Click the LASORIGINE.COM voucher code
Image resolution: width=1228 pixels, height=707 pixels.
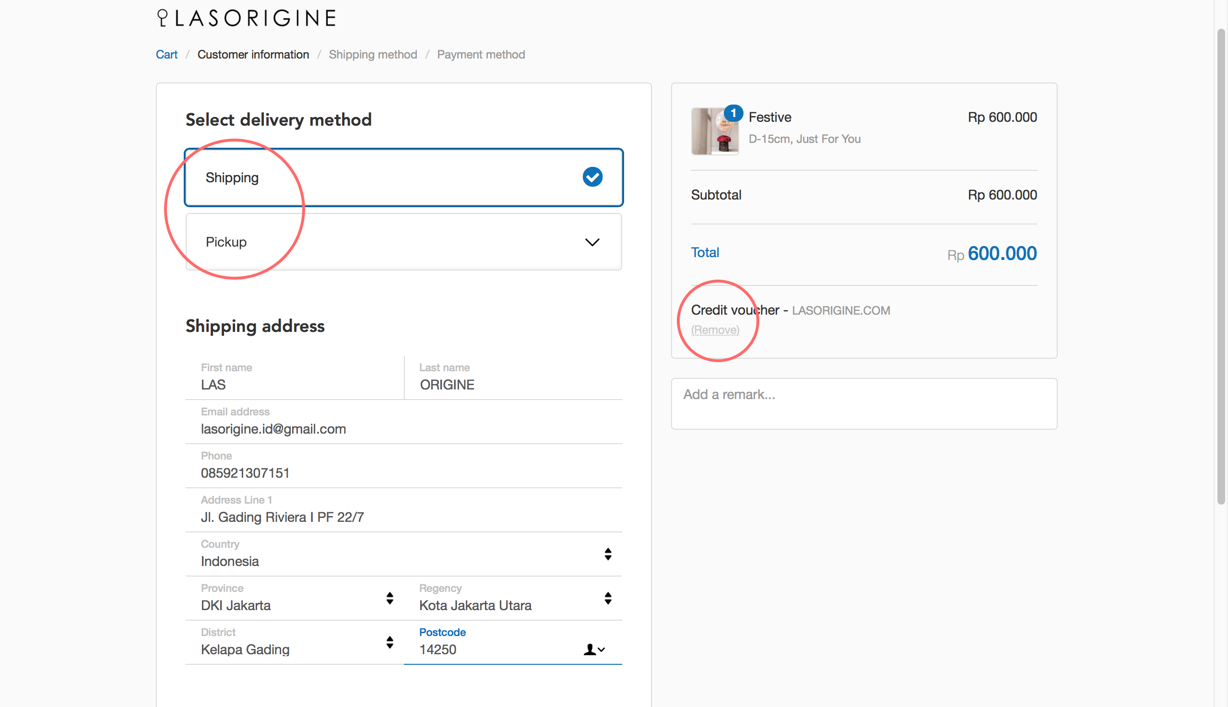841,310
